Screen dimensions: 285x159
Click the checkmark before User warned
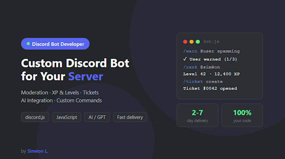click(x=185, y=59)
